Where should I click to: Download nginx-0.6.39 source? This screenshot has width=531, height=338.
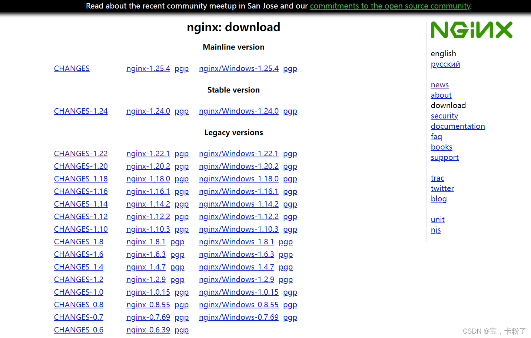point(148,330)
